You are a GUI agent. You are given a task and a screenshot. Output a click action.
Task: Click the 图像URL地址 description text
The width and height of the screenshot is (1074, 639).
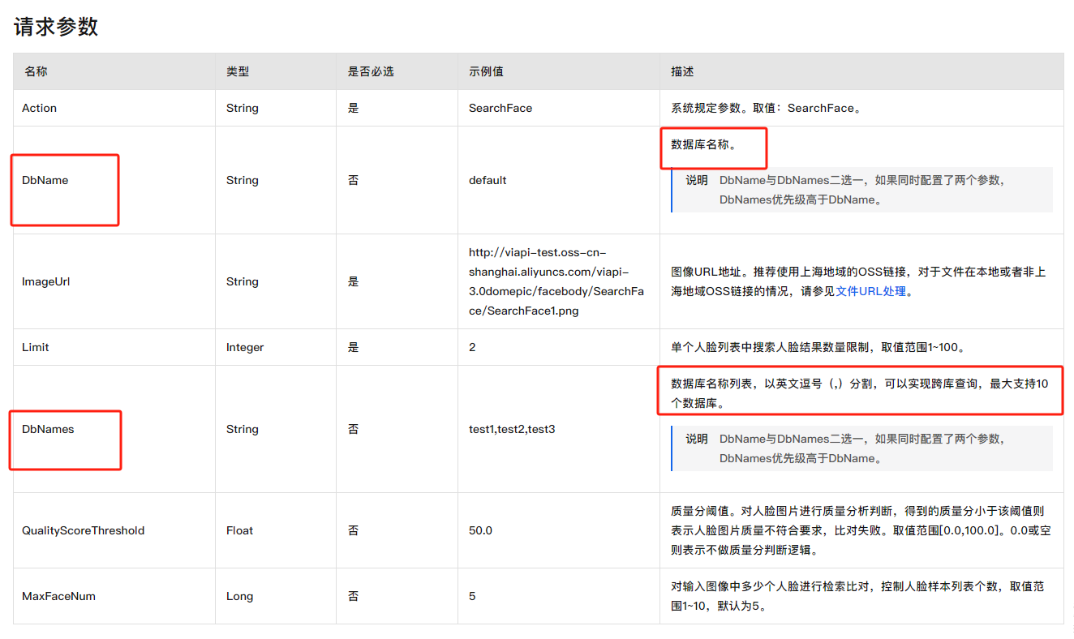(858, 281)
